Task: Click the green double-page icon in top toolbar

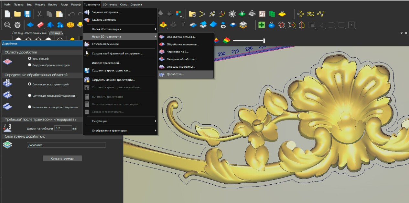Action: 272,14
